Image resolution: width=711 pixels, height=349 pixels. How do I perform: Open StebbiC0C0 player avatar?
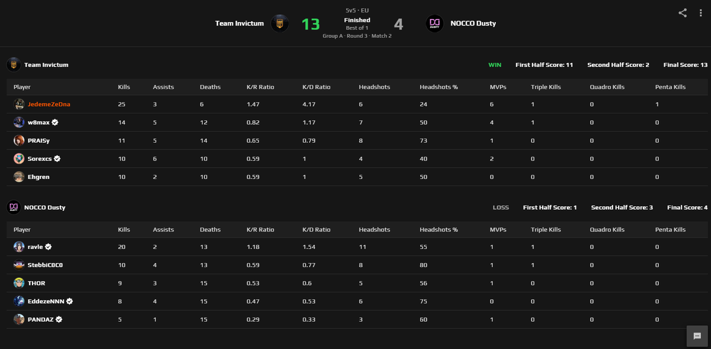point(20,265)
